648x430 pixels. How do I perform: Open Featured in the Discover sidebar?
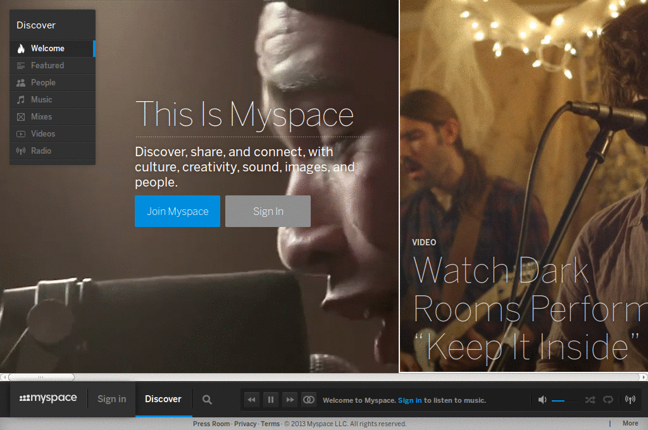click(47, 66)
